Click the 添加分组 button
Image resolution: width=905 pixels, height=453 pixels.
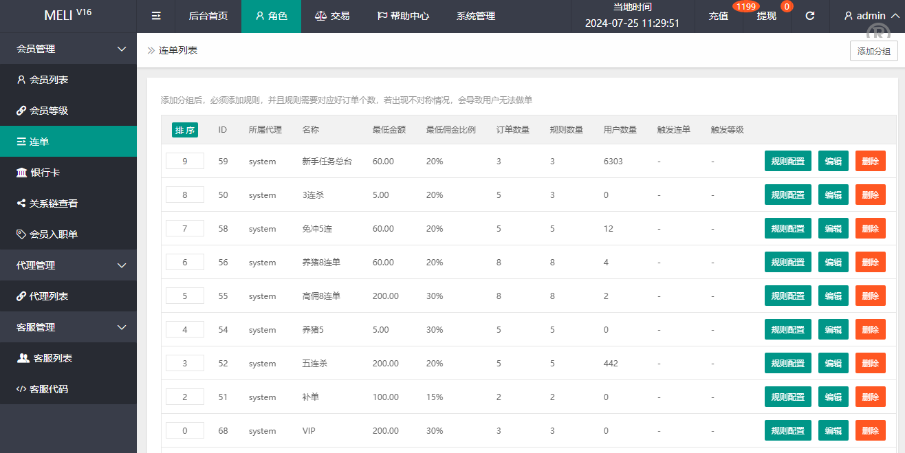point(873,51)
